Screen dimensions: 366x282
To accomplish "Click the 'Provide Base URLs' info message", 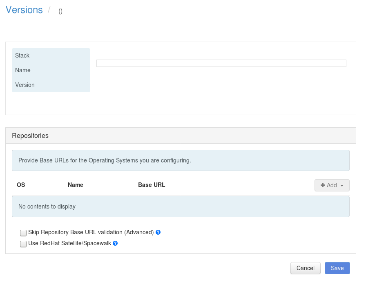I will (105, 160).
